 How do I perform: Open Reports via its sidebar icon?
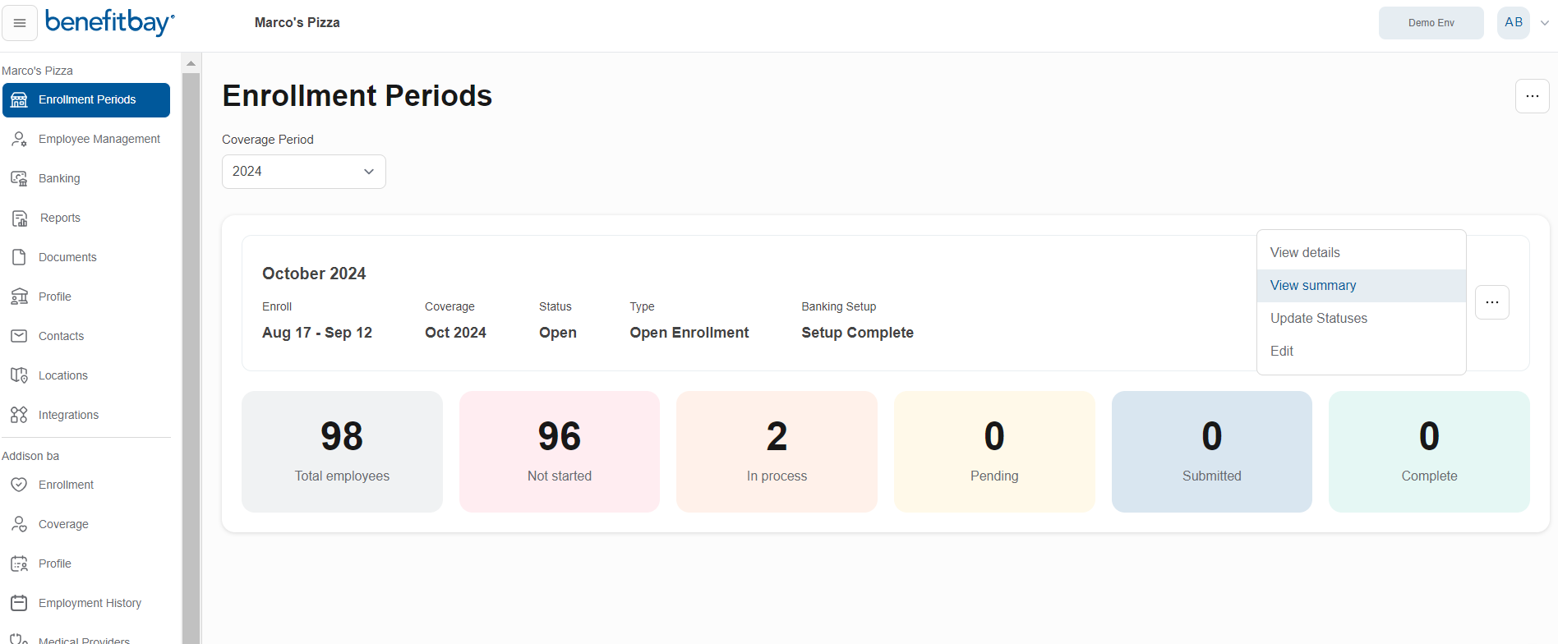[19, 218]
